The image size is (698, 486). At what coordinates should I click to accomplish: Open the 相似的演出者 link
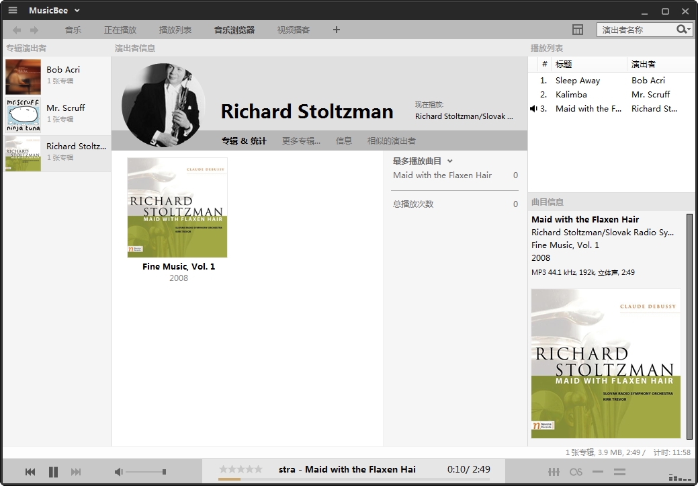[x=391, y=140]
